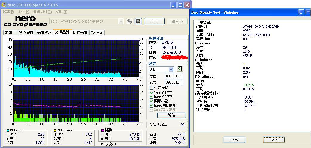The image size is (311, 148).
Task: Minimize the Nero CD-DVD Speed window
Action: 174,5
